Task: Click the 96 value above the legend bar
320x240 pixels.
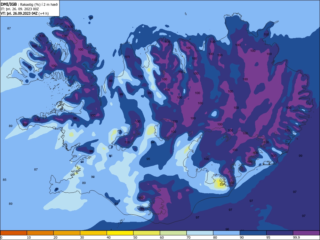Action: pyautogui.click(x=227, y=229)
